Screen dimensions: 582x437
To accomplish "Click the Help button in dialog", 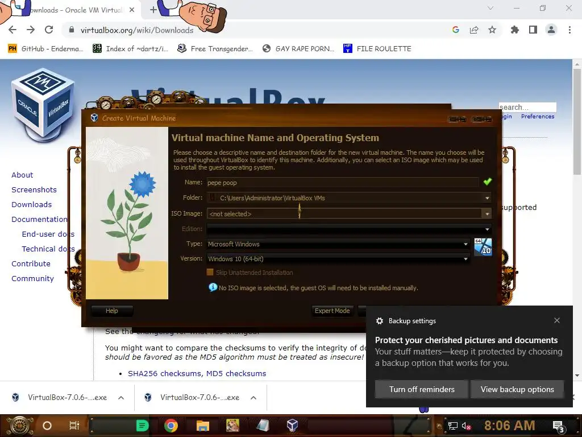I will point(112,311).
